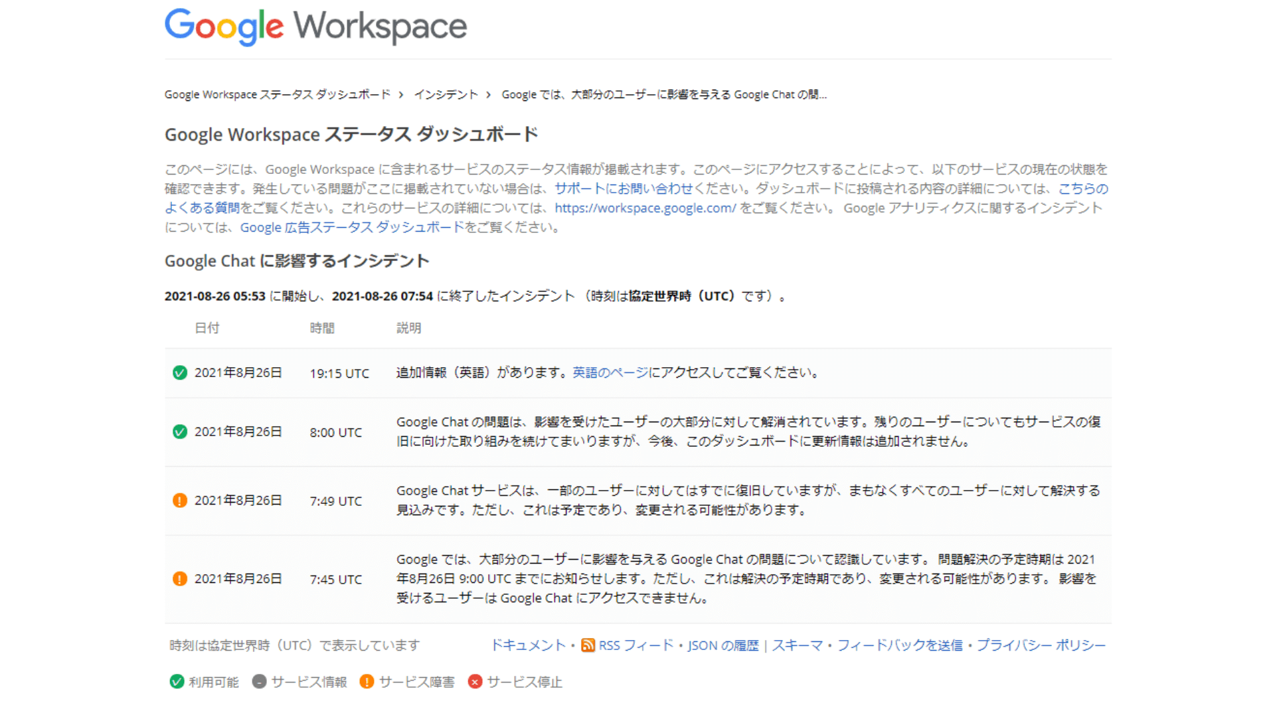Click the orange RSS feed icon

point(588,645)
